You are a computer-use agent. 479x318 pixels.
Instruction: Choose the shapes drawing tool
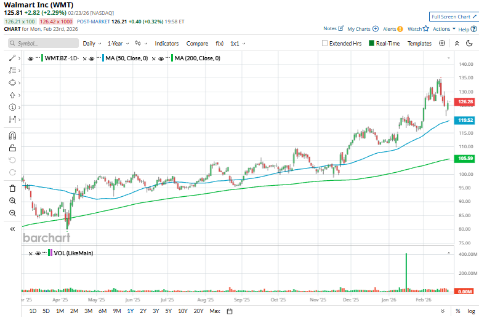pos(12,82)
